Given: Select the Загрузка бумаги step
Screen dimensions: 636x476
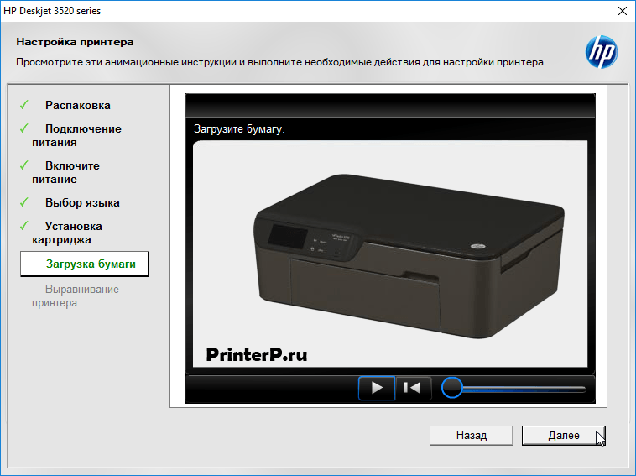Looking at the screenshot, I should 85,264.
